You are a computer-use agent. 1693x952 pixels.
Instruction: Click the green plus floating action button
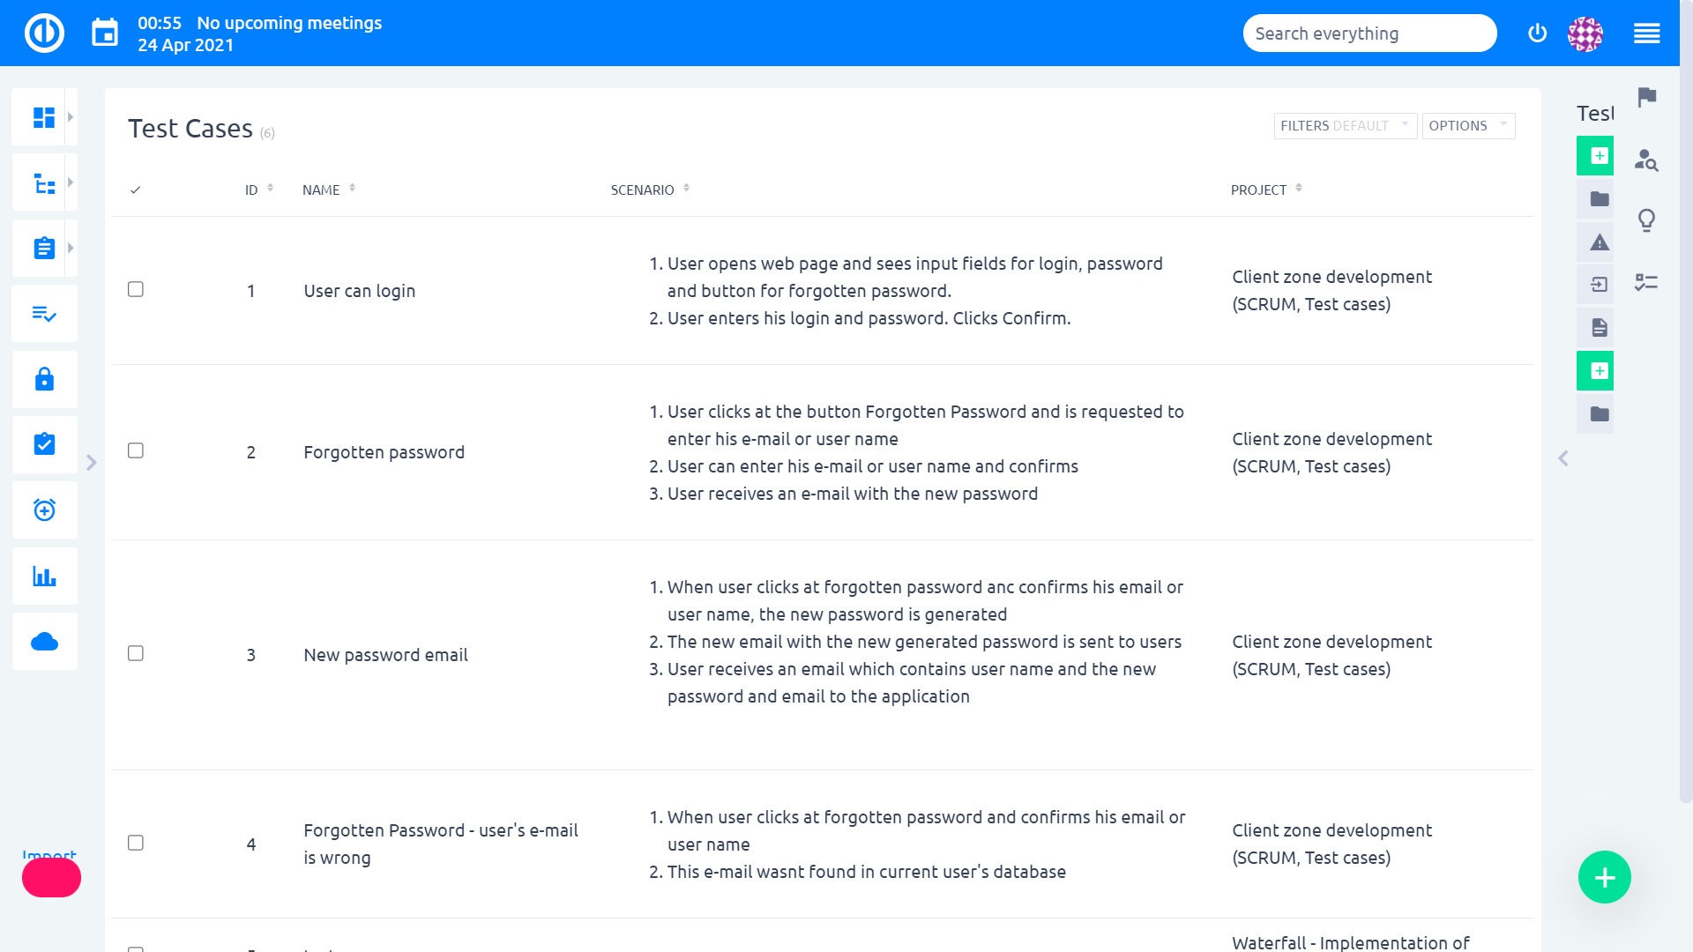1605,877
